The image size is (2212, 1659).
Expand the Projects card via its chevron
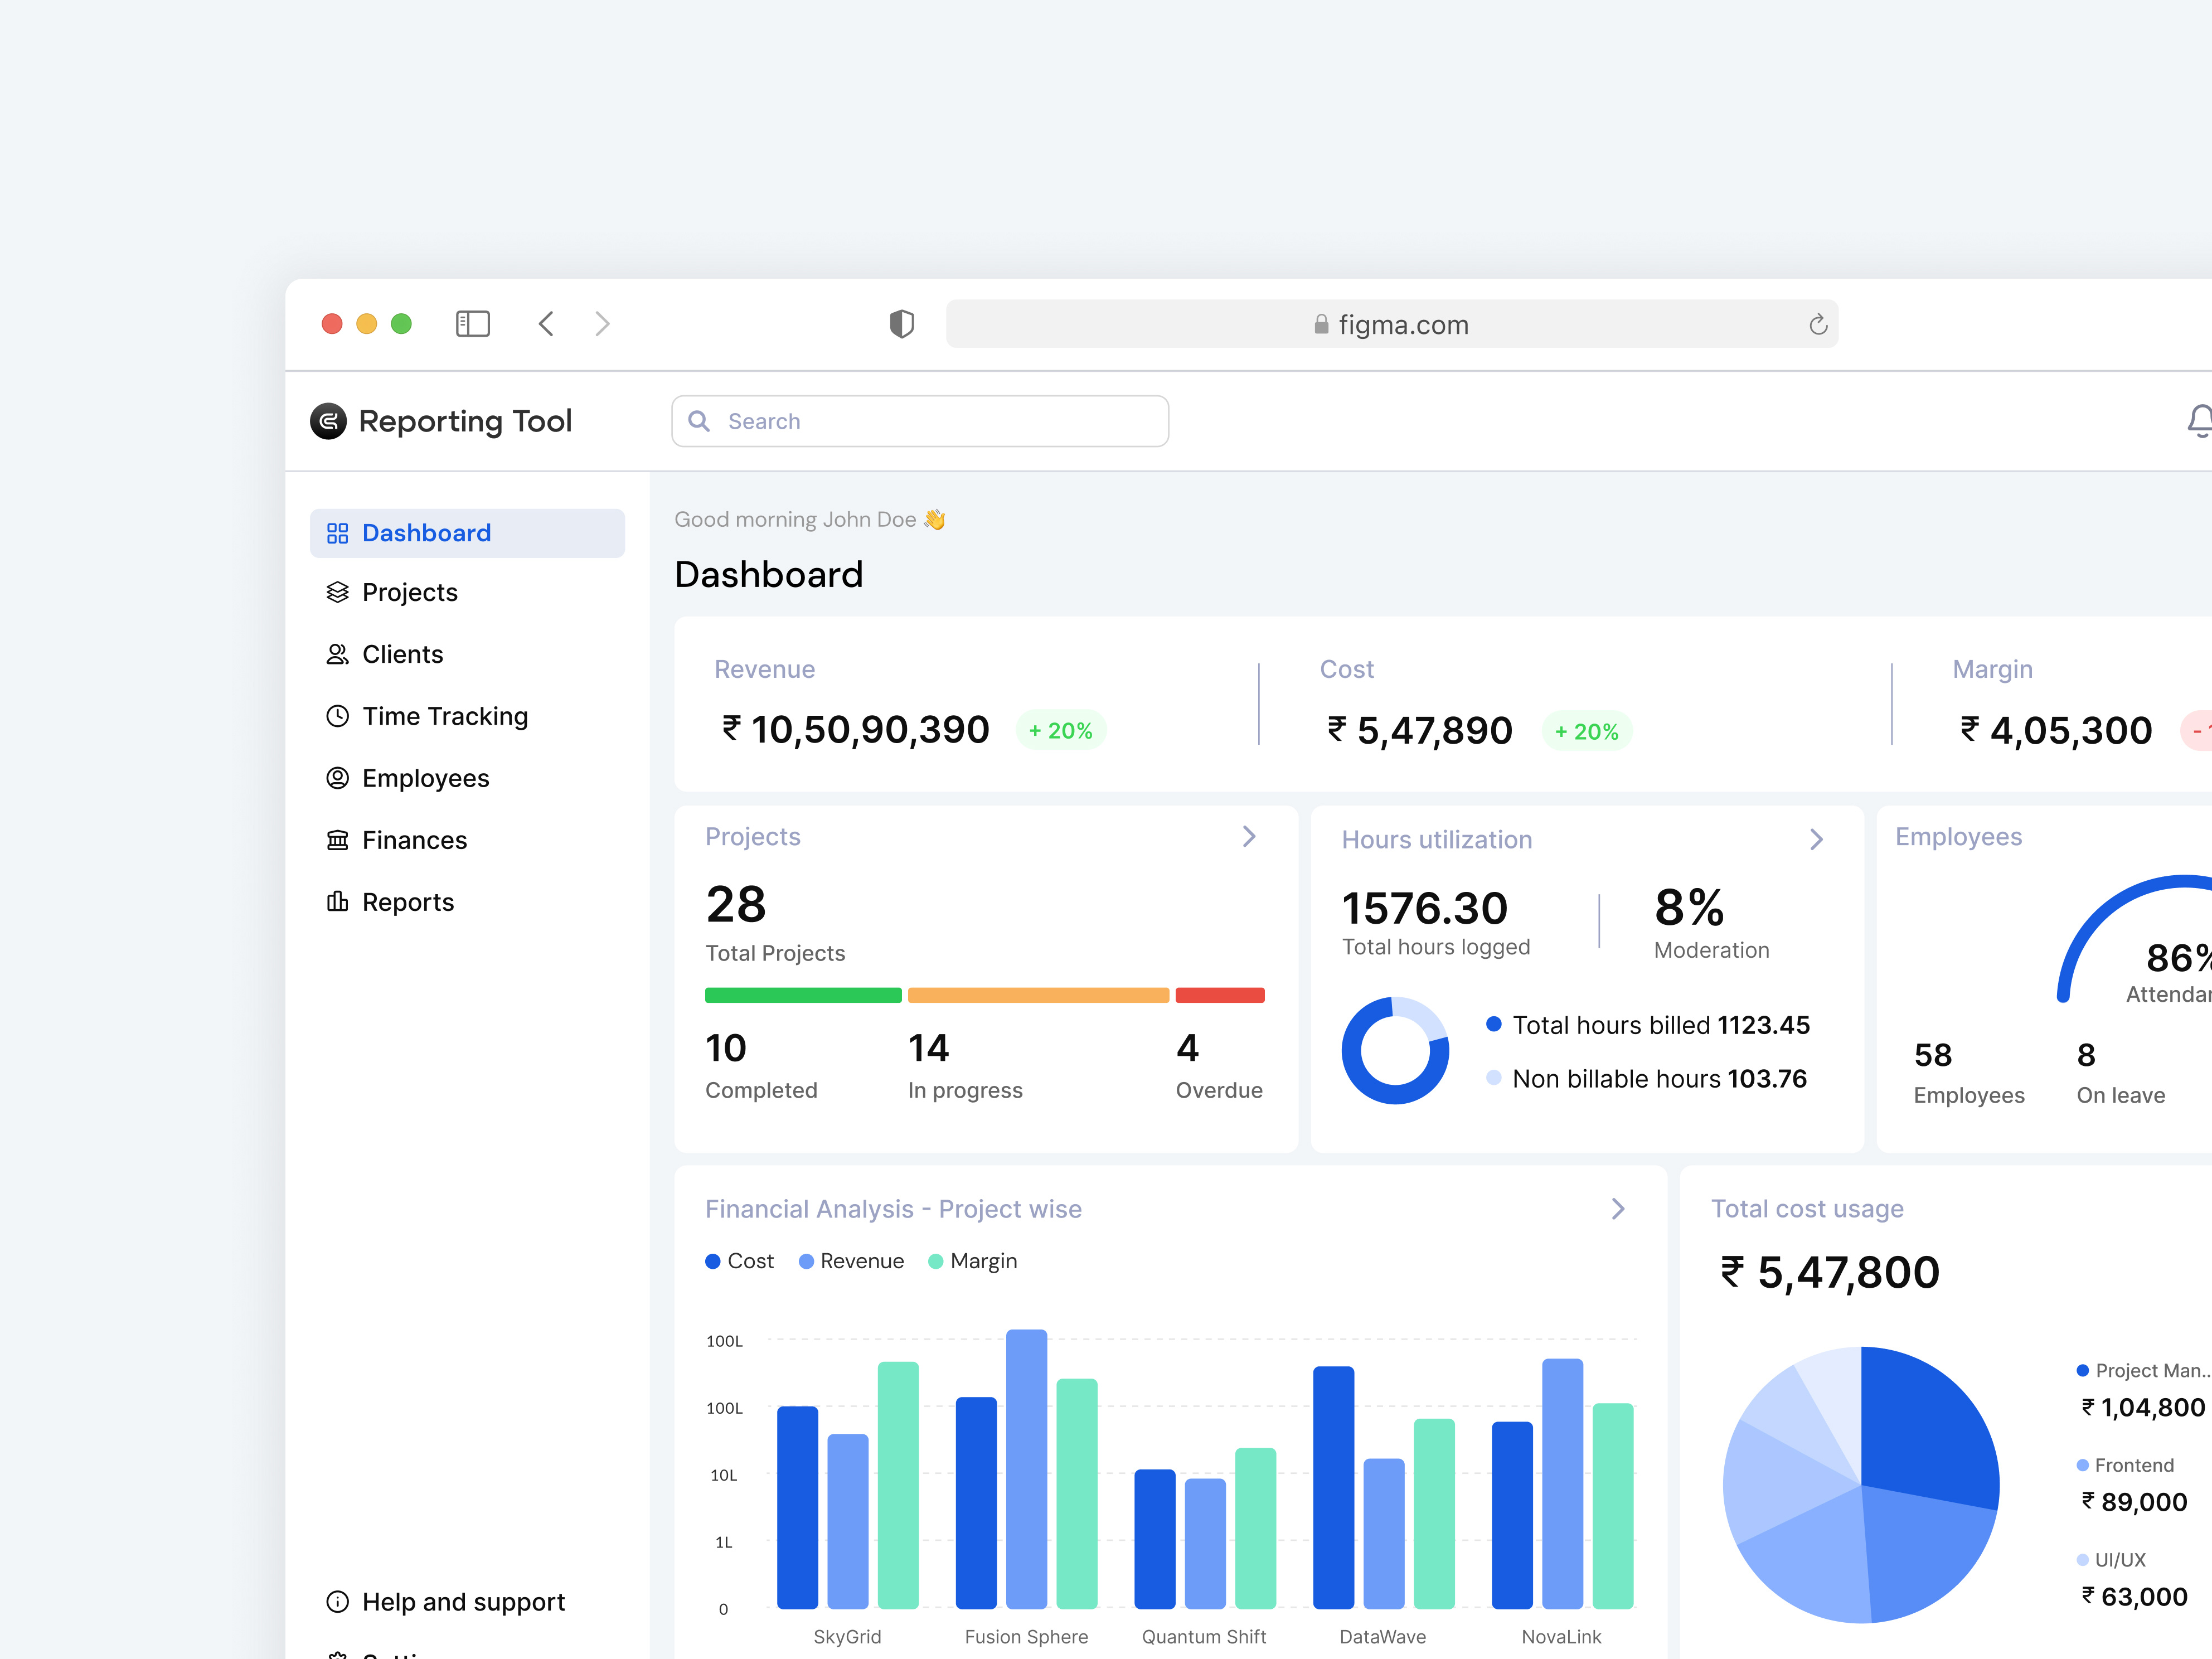click(x=1248, y=836)
